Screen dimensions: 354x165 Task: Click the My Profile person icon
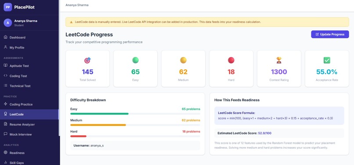(x=6, y=47)
